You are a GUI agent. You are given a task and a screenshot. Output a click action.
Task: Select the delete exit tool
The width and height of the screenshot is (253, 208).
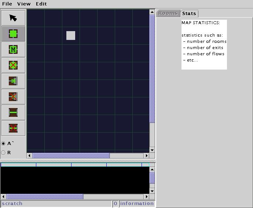(13, 97)
